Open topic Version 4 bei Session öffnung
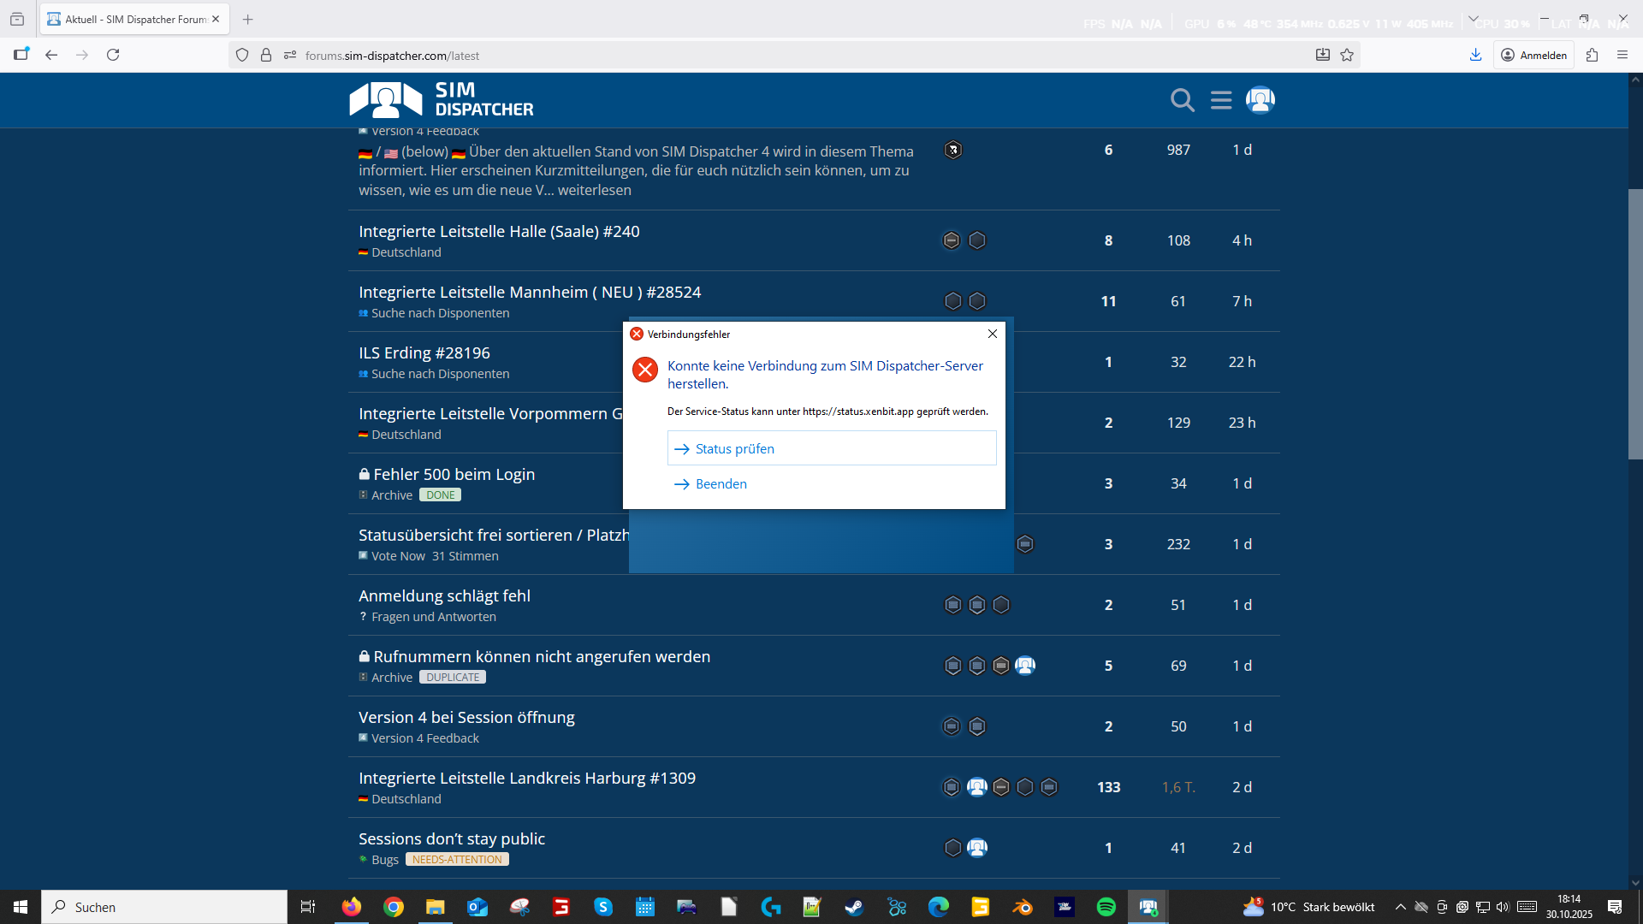1643x924 pixels. point(466,717)
